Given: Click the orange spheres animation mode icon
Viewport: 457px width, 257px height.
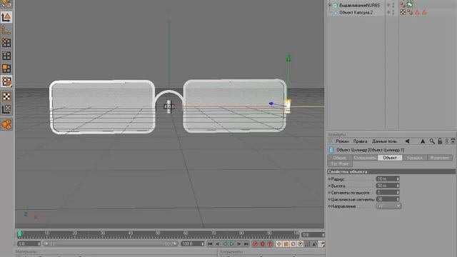Looking at the screenshot, I should (x=6, y=124).
